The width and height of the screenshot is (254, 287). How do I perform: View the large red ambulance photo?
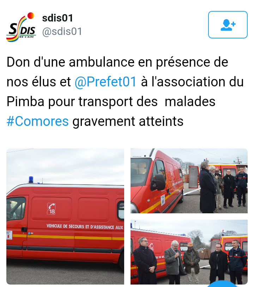tap(65, 216)
